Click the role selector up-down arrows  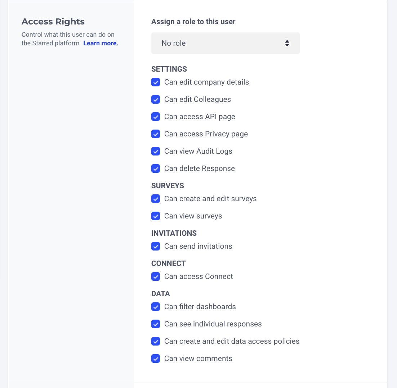coord(287,43)
